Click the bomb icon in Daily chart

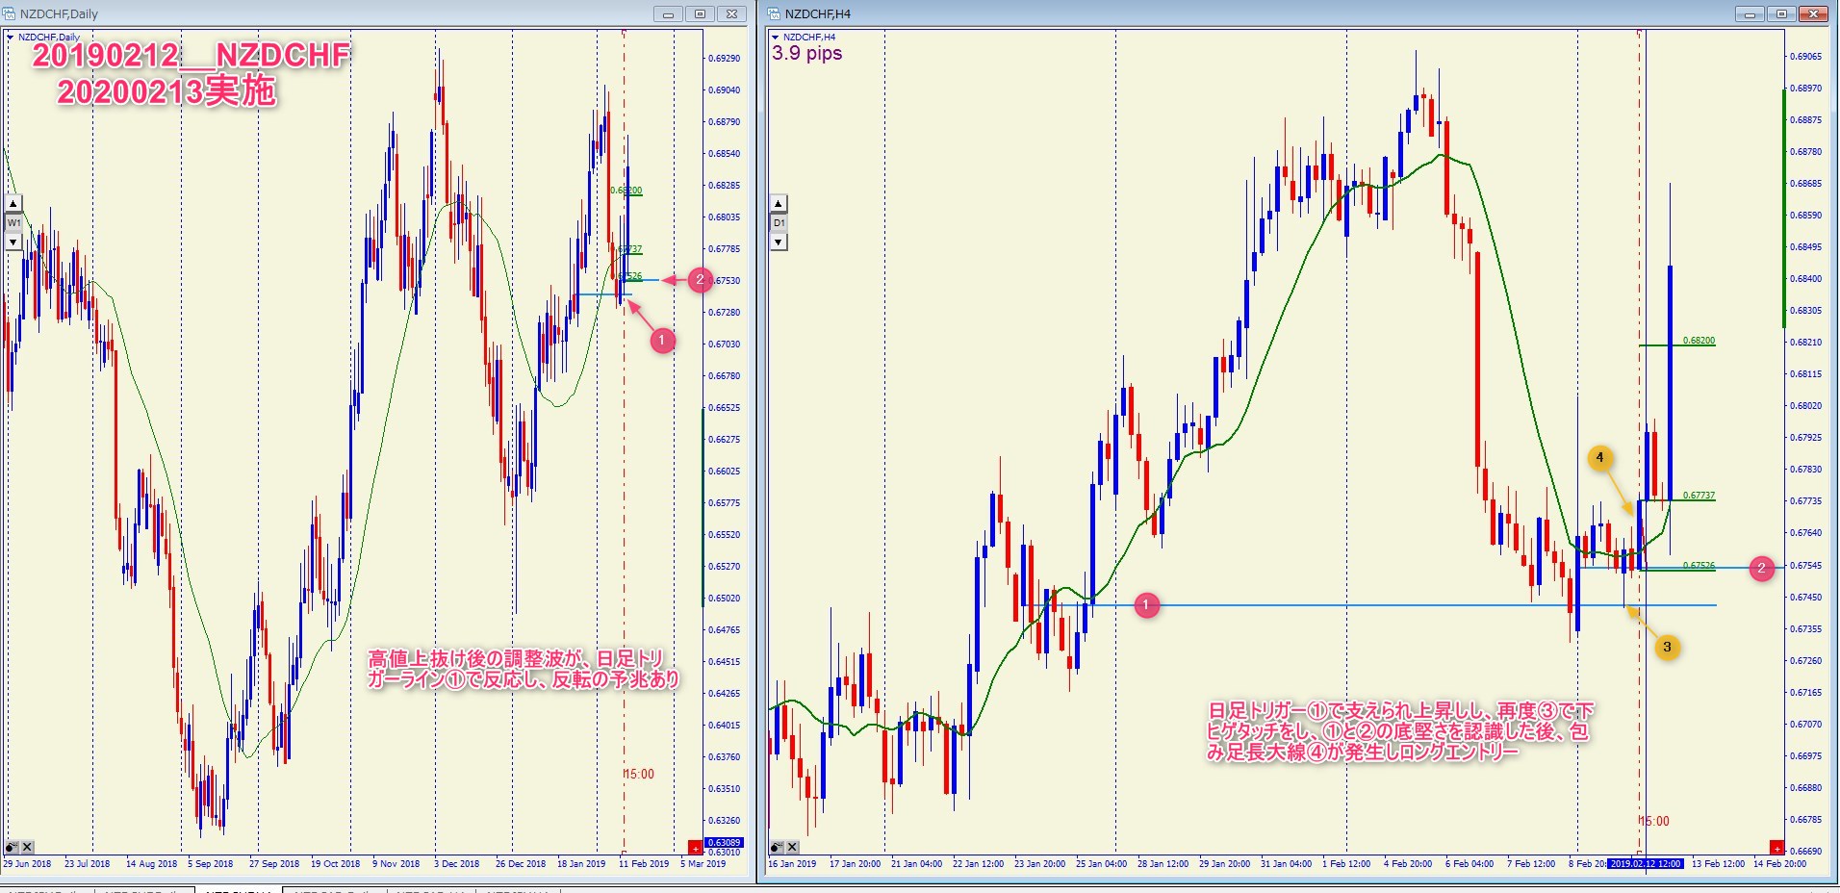[12, 848]
